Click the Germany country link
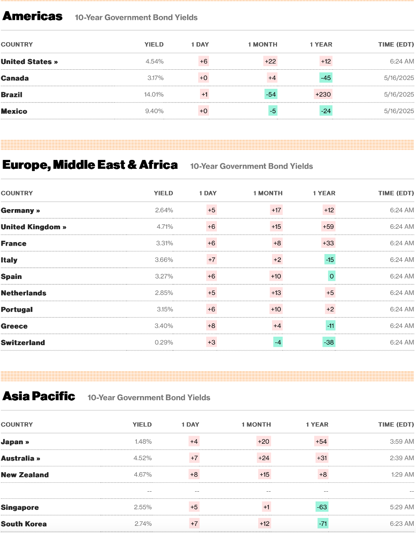The image size is (416, 533). coord(20,211)
